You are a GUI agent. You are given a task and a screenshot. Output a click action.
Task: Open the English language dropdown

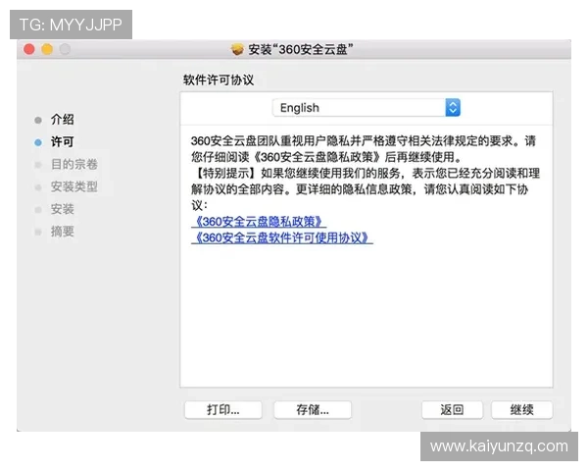tap(367, 108)
